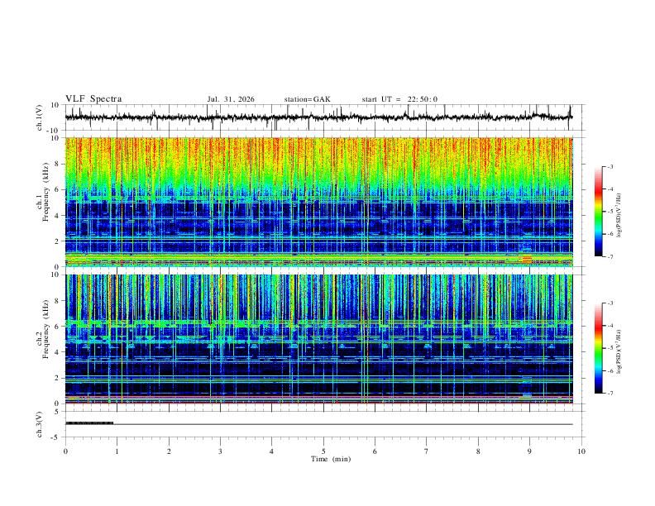Screen dimensions: 655x506
Task: Click the VLF Spectra title text
Action: click(93, 99)
